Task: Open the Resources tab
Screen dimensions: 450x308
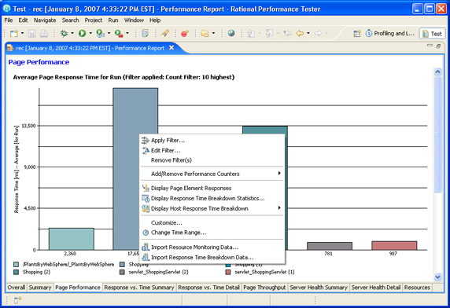Action: tap(417, 288)
